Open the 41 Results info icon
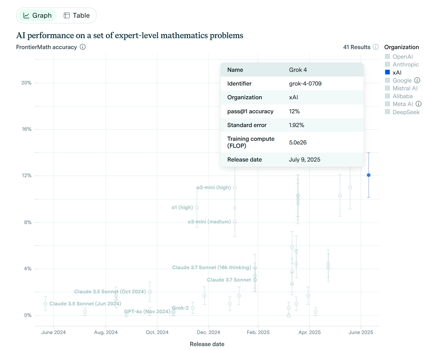The height and width of the screenshot is (350, 427). coord(376,47)
